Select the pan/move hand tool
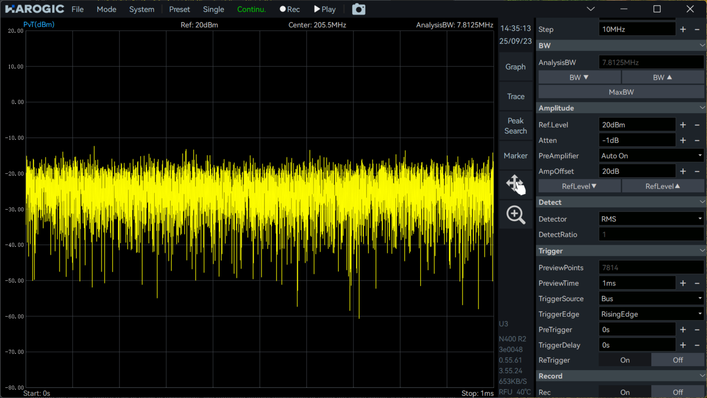 coord(516,185)
